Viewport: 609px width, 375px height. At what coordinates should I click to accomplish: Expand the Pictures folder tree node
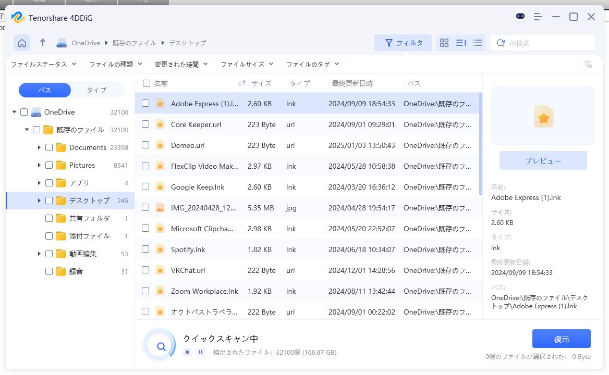39,165
